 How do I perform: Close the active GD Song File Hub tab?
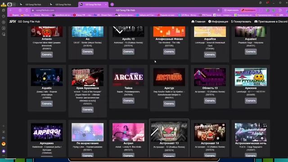(106, 4)
